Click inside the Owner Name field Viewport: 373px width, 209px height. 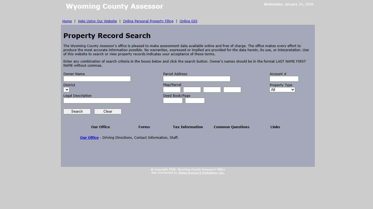(x=97, y=79)
